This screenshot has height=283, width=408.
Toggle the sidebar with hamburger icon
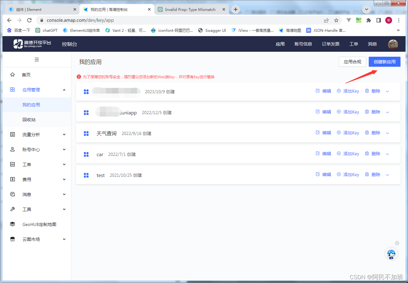36,59
